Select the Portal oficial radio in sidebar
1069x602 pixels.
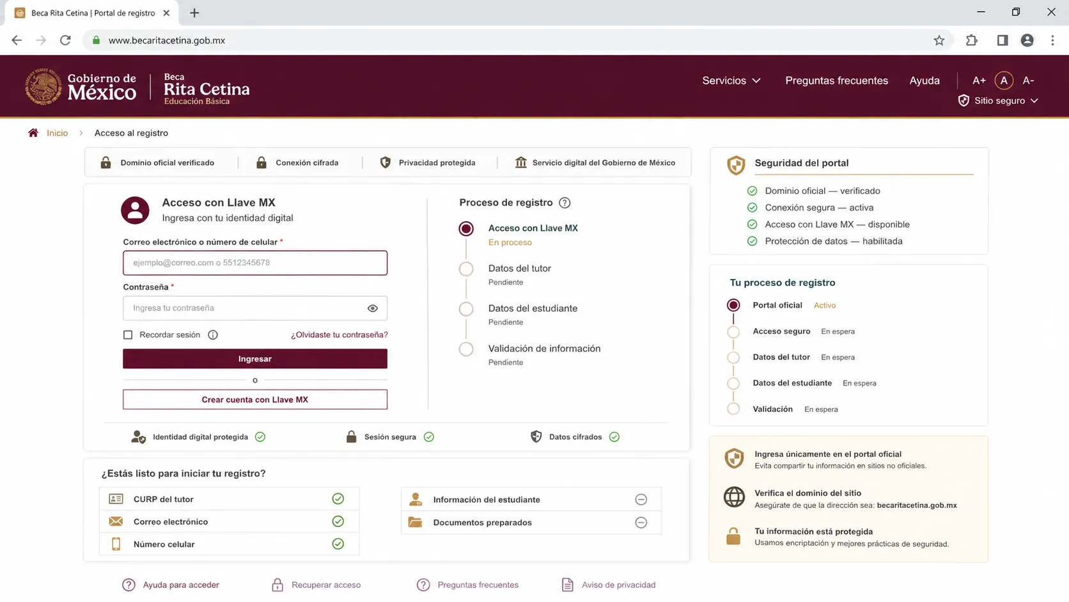pyautogui.click(x=733, y=305)
